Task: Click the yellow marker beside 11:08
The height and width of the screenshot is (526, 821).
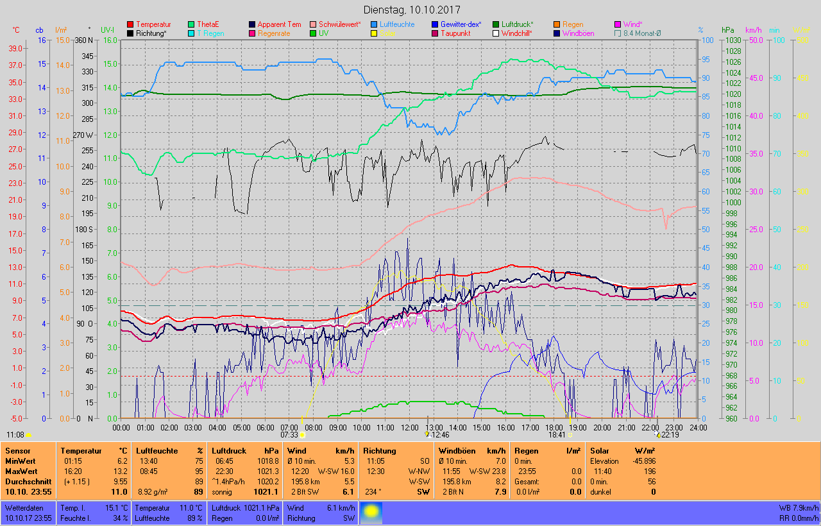Action: click(28, 434)
